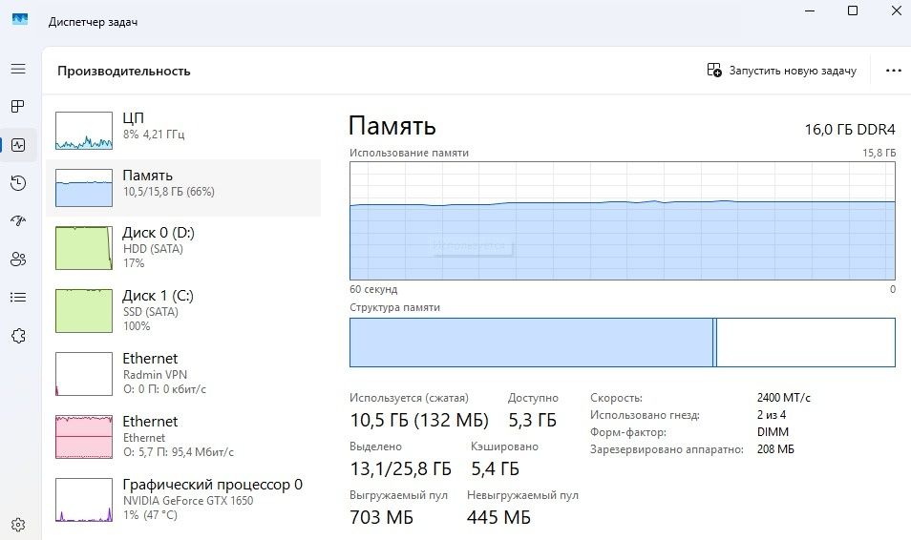Click the '5,3 ГБ' available value
Screen dimensions: 911x540
532,420
